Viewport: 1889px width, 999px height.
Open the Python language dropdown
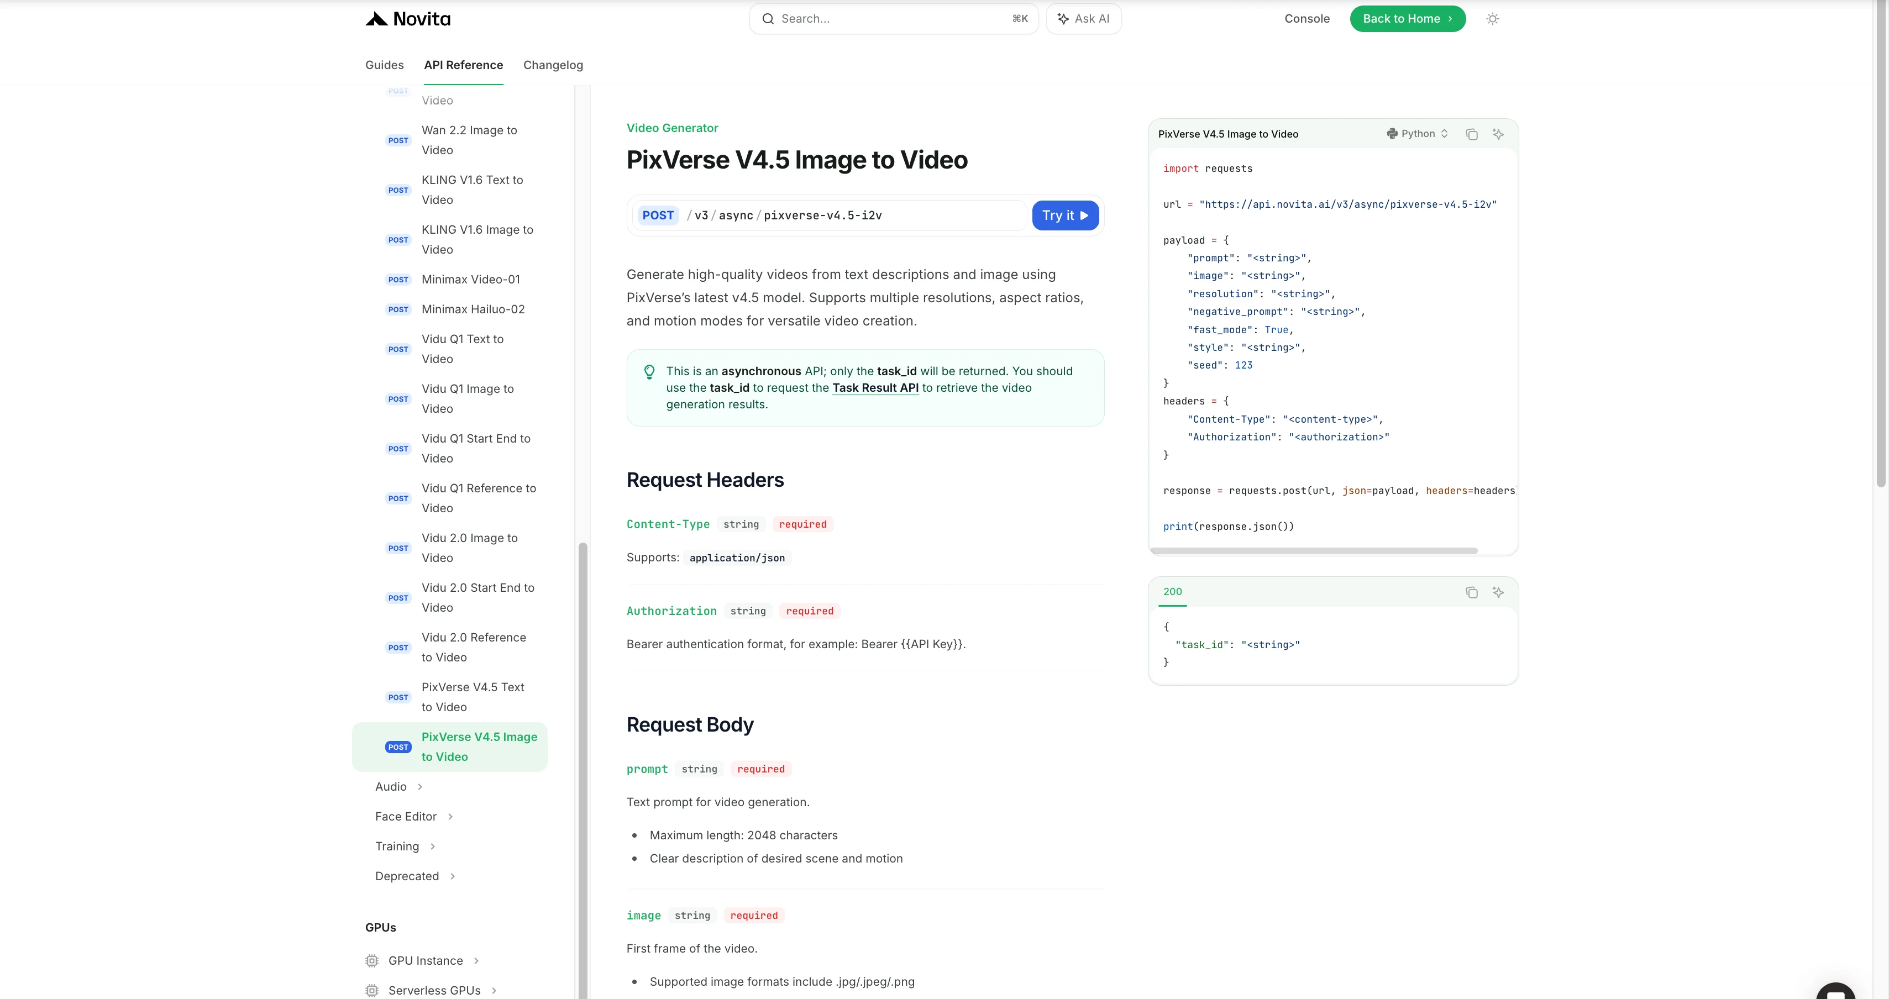click(1417, 133)
